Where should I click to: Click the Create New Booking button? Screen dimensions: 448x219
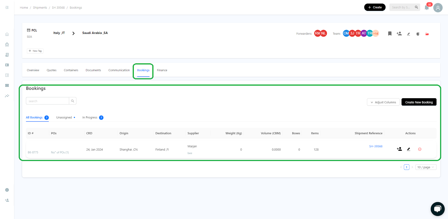click(x=419, y=102)
